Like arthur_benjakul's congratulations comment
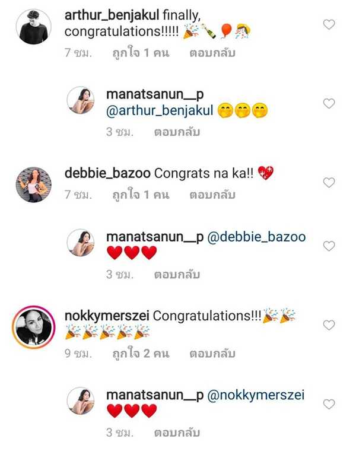Viewport: 356px width, 461px height. 329,24
